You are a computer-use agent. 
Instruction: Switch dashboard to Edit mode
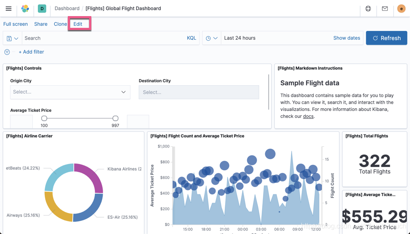point(78,24)
